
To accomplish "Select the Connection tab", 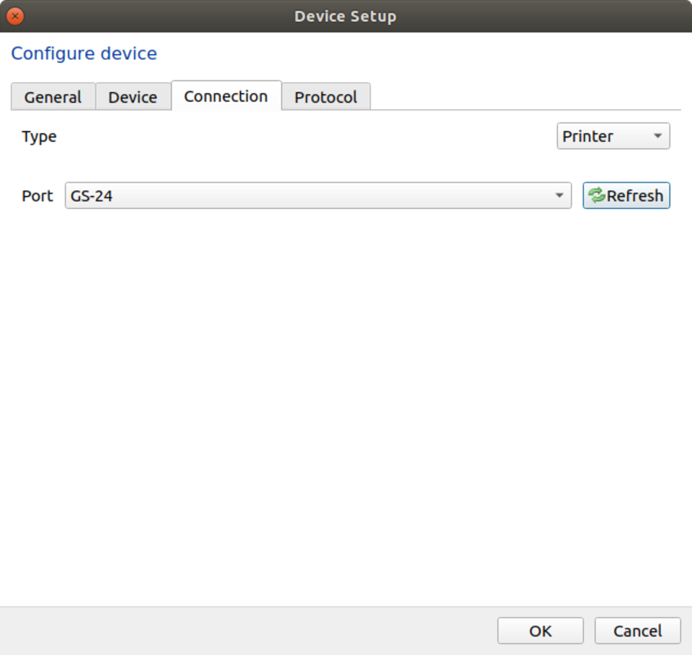I will 226,96.
